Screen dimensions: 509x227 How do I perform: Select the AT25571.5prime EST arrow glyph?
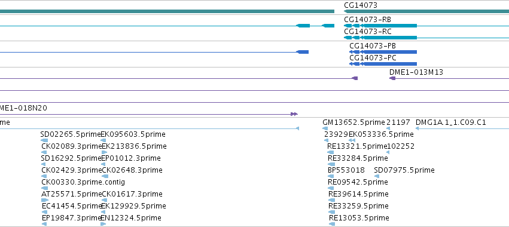pyautogui.click(x=45, y=200)
